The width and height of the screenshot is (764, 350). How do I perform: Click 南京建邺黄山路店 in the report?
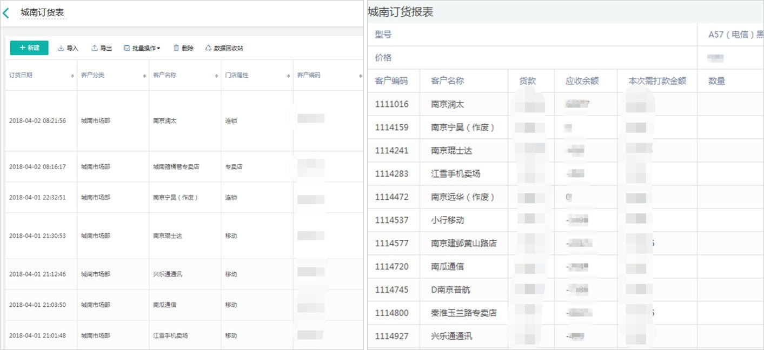click(x=464, y=244)
